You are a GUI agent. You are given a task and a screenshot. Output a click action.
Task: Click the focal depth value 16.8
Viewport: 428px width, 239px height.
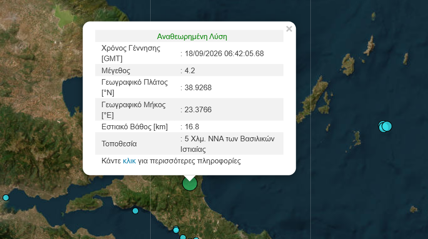pos(192,127)
